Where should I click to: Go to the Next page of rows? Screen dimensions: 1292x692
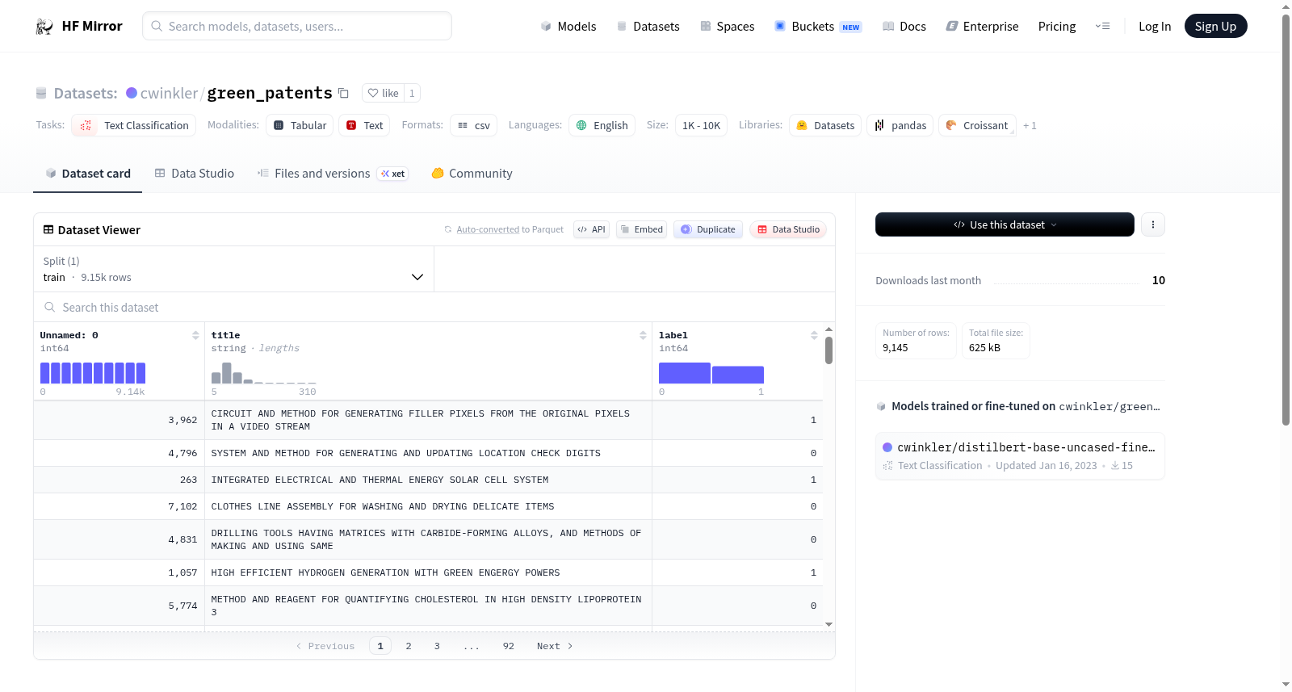(x=555, y=646)
